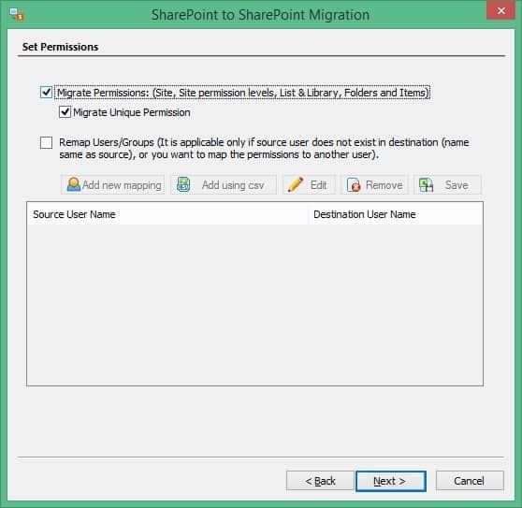Click the Add new mapping label
The width and height of the screenshot is (522, 508).
(x=122, y=185)
